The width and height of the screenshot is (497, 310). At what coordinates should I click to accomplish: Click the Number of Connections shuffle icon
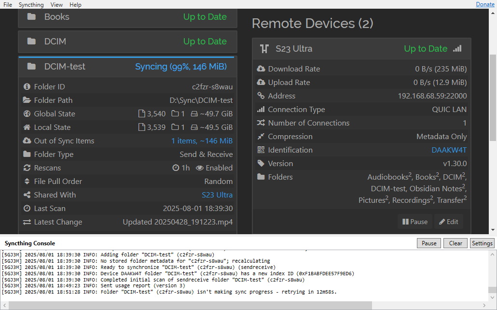(x=261, y=123)
